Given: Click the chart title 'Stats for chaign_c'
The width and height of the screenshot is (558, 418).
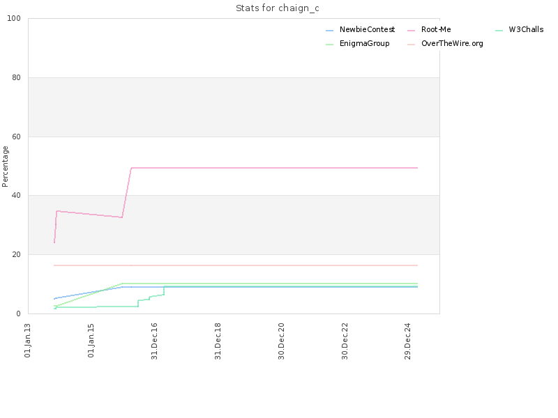Looking at the screenshot, I should [x=277, y=8].
